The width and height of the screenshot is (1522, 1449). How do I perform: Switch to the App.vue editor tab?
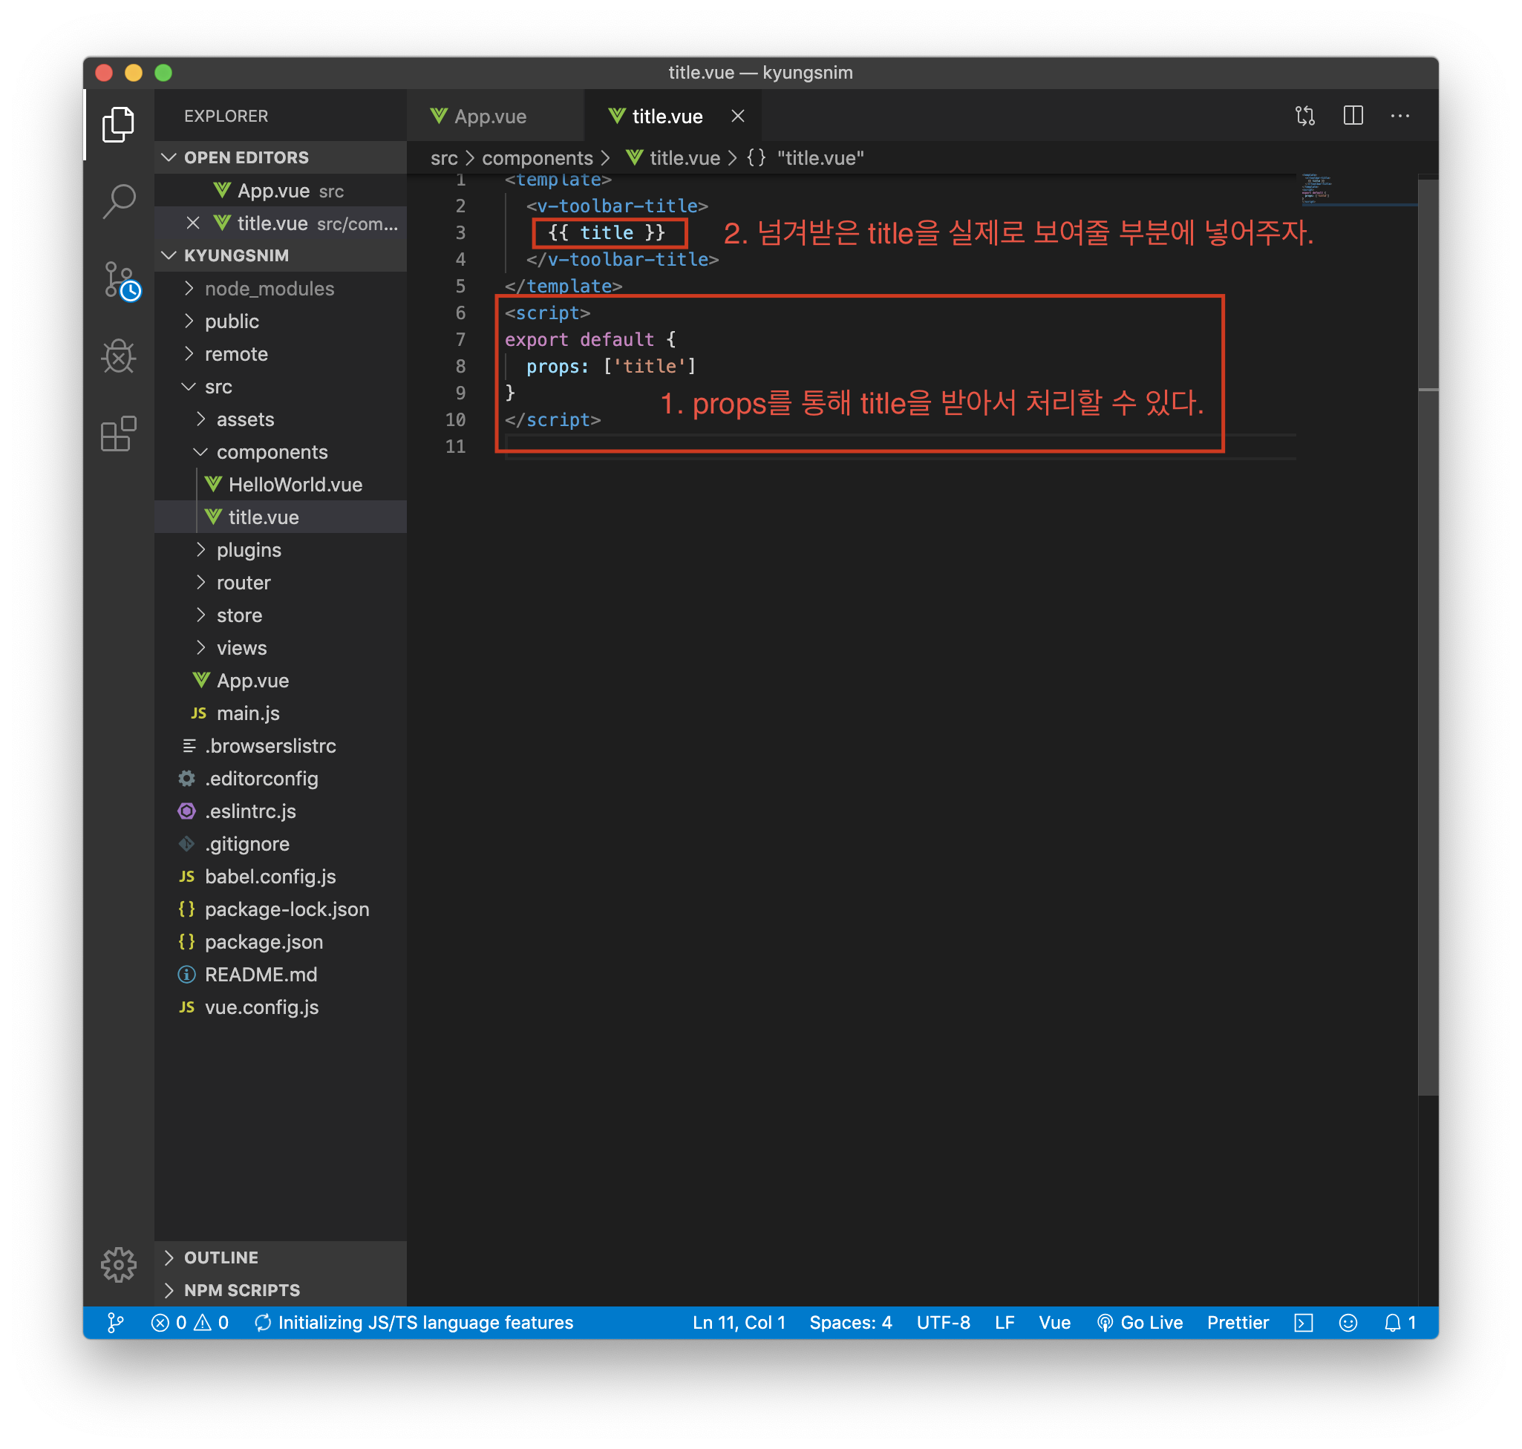coord(490,117)
